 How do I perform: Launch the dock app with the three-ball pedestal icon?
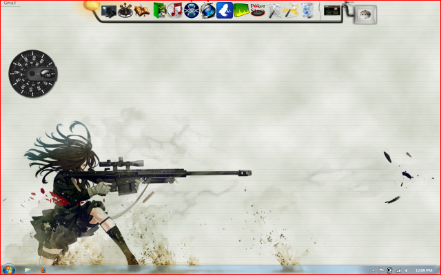pos(125,11)
